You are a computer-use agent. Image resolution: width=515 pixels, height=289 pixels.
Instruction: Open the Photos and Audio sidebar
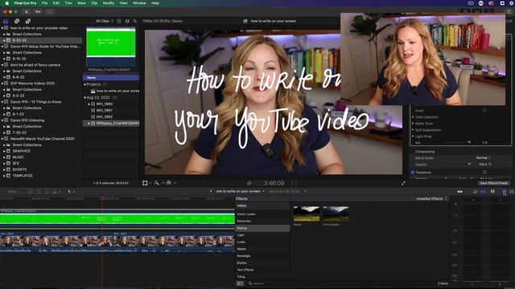tap(17, 22)
